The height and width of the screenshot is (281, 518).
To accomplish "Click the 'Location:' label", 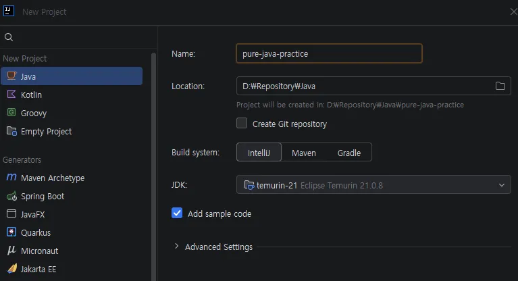I will (x=188, y=86).
